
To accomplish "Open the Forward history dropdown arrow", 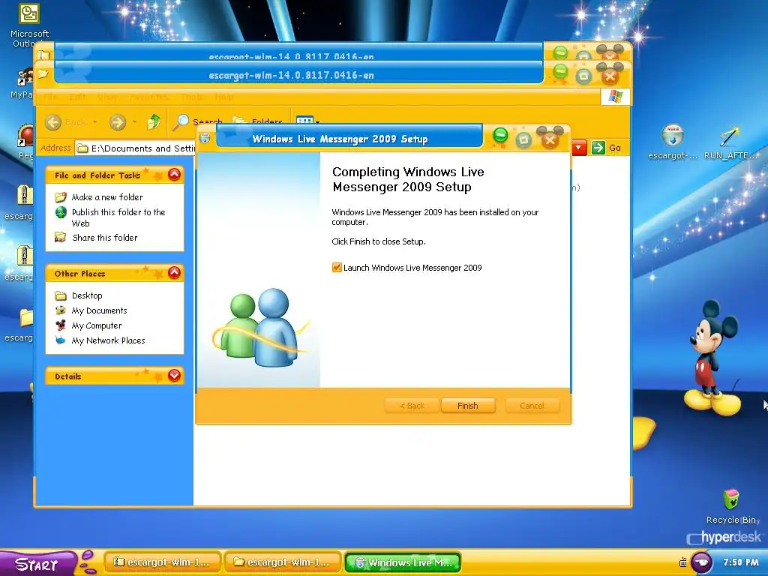I will click(x=134, y=122).
